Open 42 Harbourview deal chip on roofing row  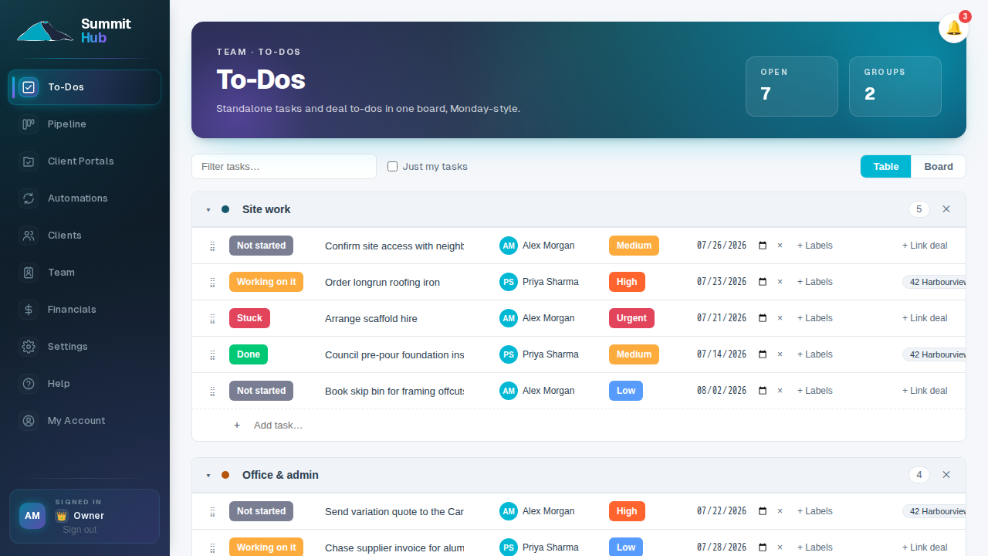(934, 282)
